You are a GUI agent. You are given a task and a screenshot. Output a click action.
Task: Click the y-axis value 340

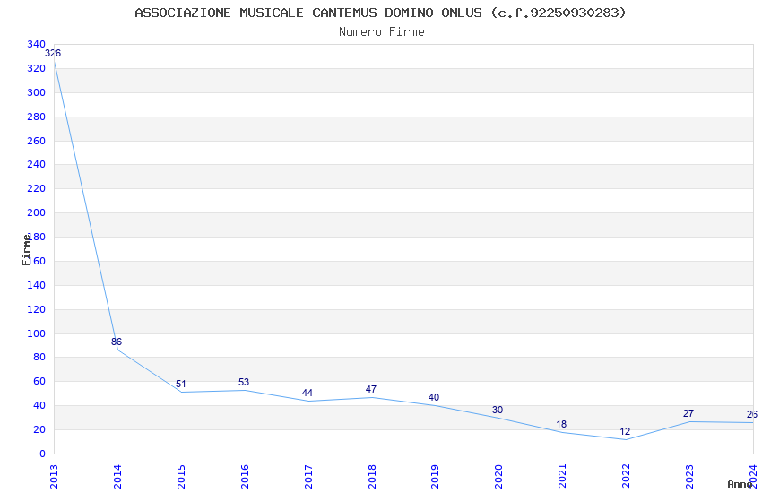(37, 45)
